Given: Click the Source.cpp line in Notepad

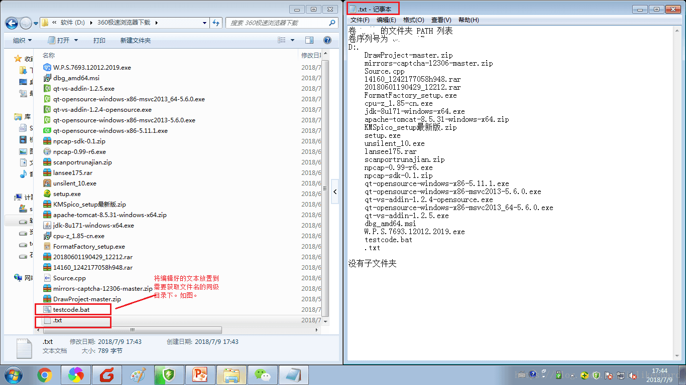Looking at the screenshot, I should (x=384, y=71).
